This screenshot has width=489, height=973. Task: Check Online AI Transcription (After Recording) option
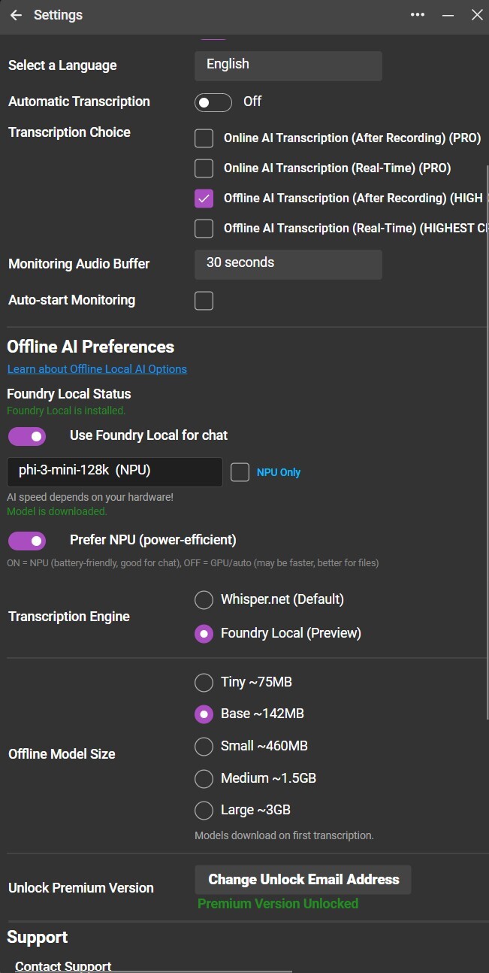[x=204, y=138]
